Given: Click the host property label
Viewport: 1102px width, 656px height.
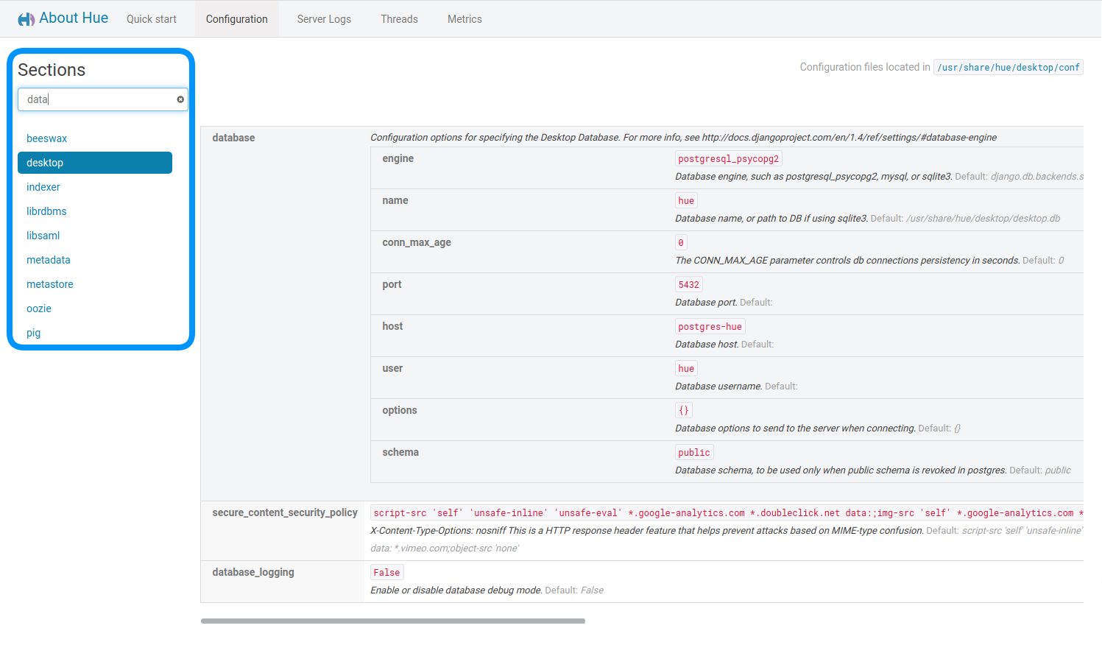Looking at the screenshot, I should point(392,326).
